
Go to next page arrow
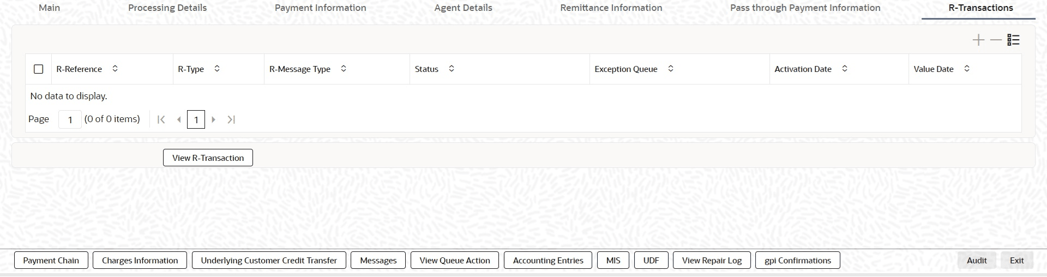click(x=214, y=119)
